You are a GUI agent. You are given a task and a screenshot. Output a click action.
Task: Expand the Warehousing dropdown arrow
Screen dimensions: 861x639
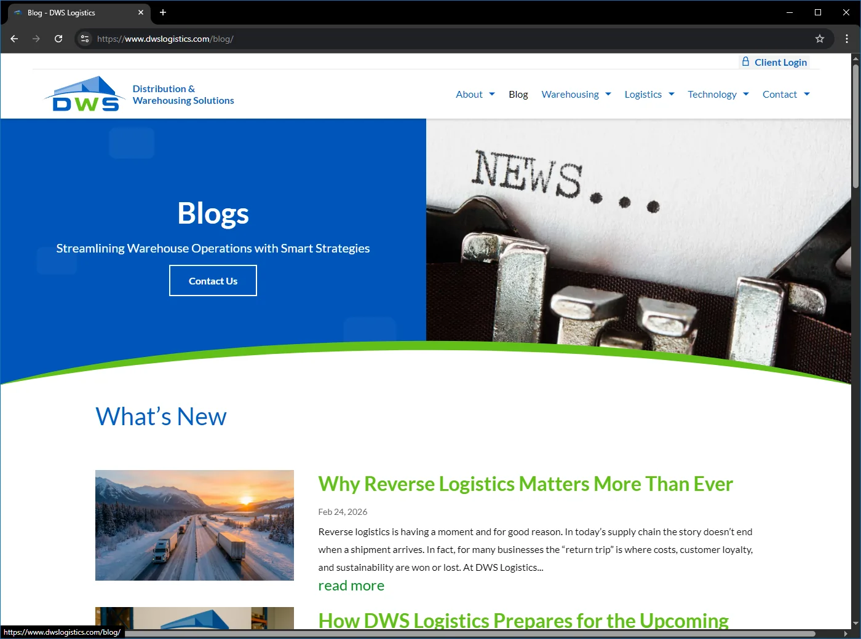pos(608,94)
